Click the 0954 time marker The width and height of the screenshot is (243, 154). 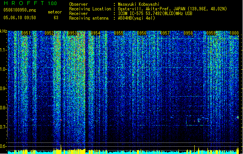click(95, 33)
